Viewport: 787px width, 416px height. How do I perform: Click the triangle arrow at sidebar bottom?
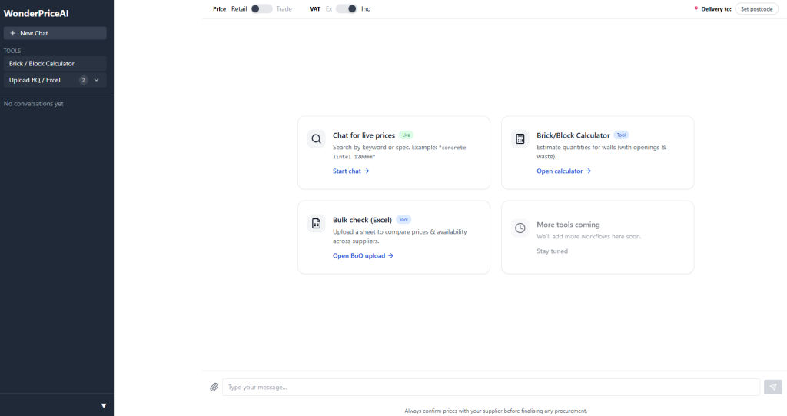click(x=104, y=405)
